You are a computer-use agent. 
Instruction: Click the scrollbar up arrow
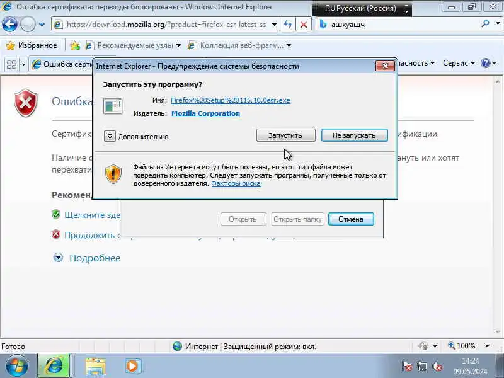[x=498, y=83]
